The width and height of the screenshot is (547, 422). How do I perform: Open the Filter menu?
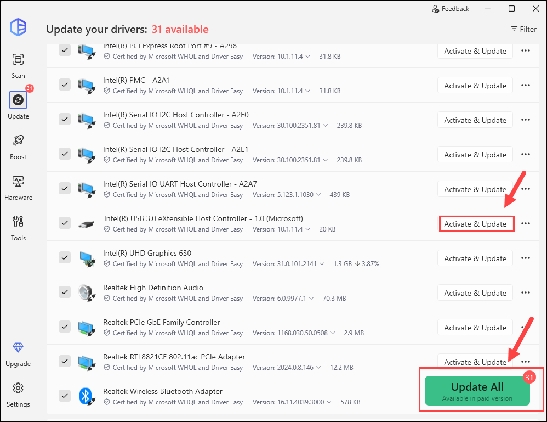(x=523, y=29)
